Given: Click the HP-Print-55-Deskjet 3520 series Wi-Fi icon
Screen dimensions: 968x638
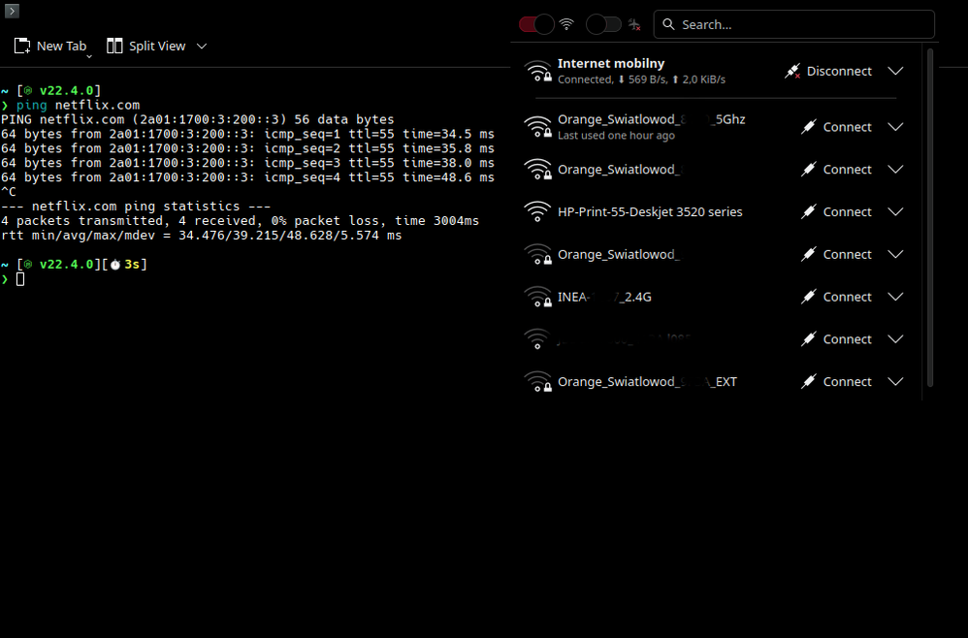Looking at the screenshot, I should point(537,211).
